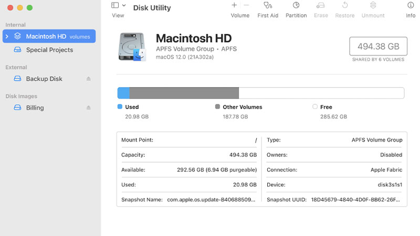
Task: Click the sidebar View icon
Action: pos(115,5)
